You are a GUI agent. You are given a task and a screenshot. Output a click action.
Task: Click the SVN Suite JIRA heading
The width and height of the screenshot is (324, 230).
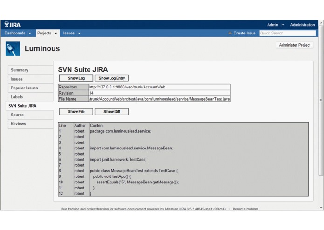83,69
